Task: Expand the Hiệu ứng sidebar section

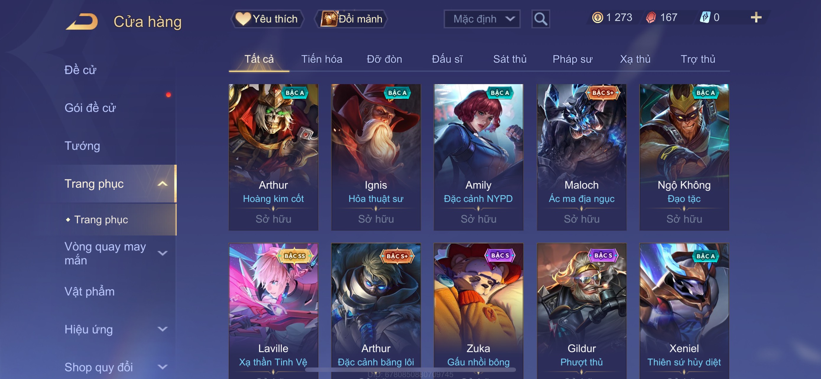Action: coord(163,329)
